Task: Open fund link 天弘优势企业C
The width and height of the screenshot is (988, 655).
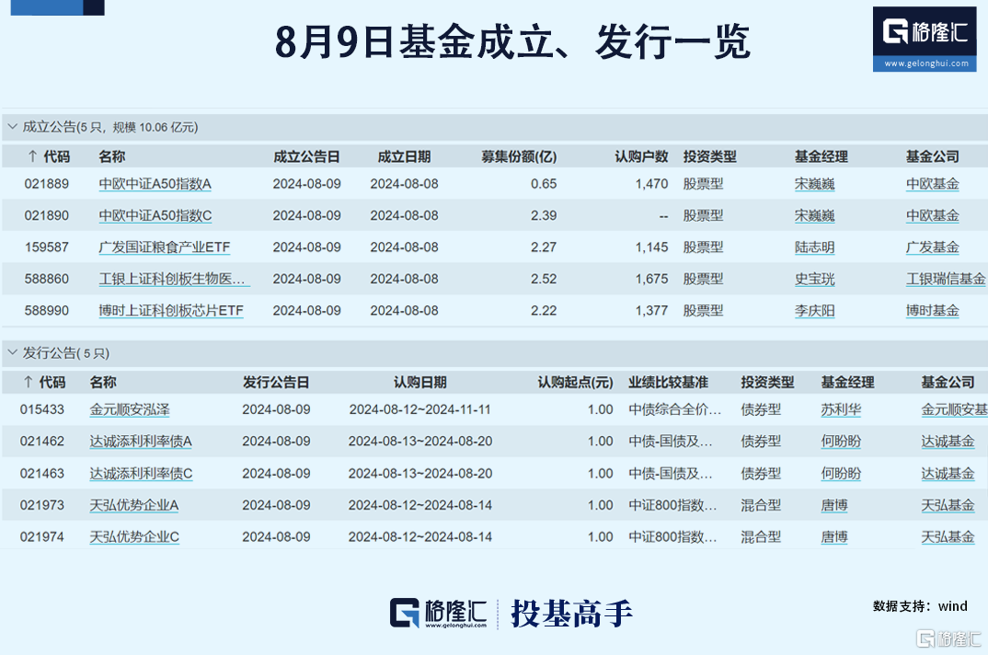Action: (134, 537)
